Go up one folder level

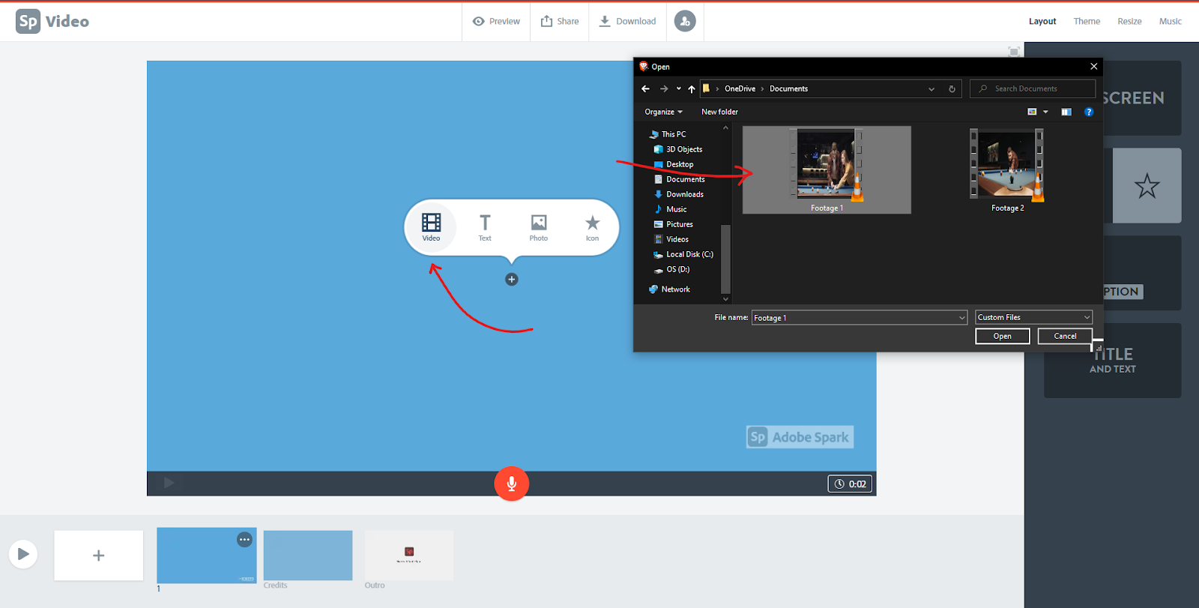692,88
